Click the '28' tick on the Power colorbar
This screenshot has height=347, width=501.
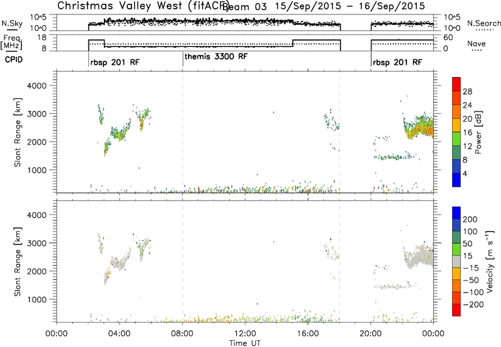(x=467, y=91)
